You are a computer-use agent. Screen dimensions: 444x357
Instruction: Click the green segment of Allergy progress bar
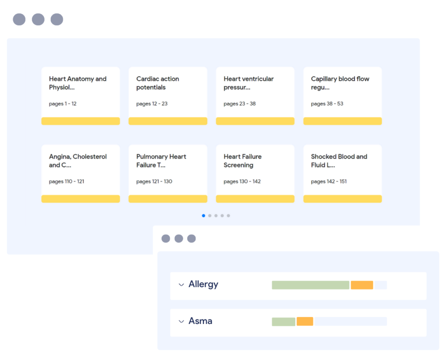point(310,285)
